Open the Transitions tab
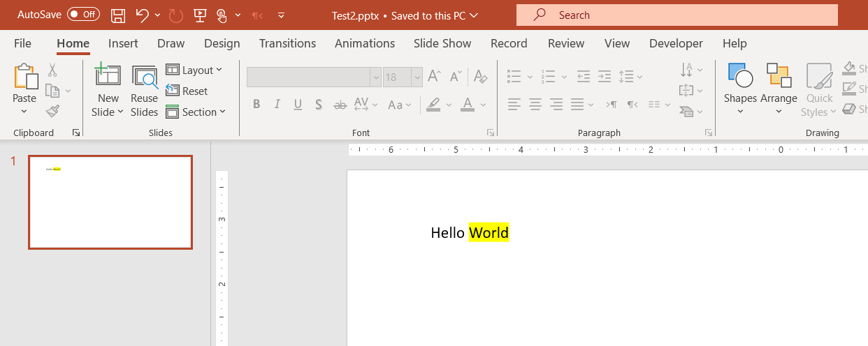 coord(287,43)
